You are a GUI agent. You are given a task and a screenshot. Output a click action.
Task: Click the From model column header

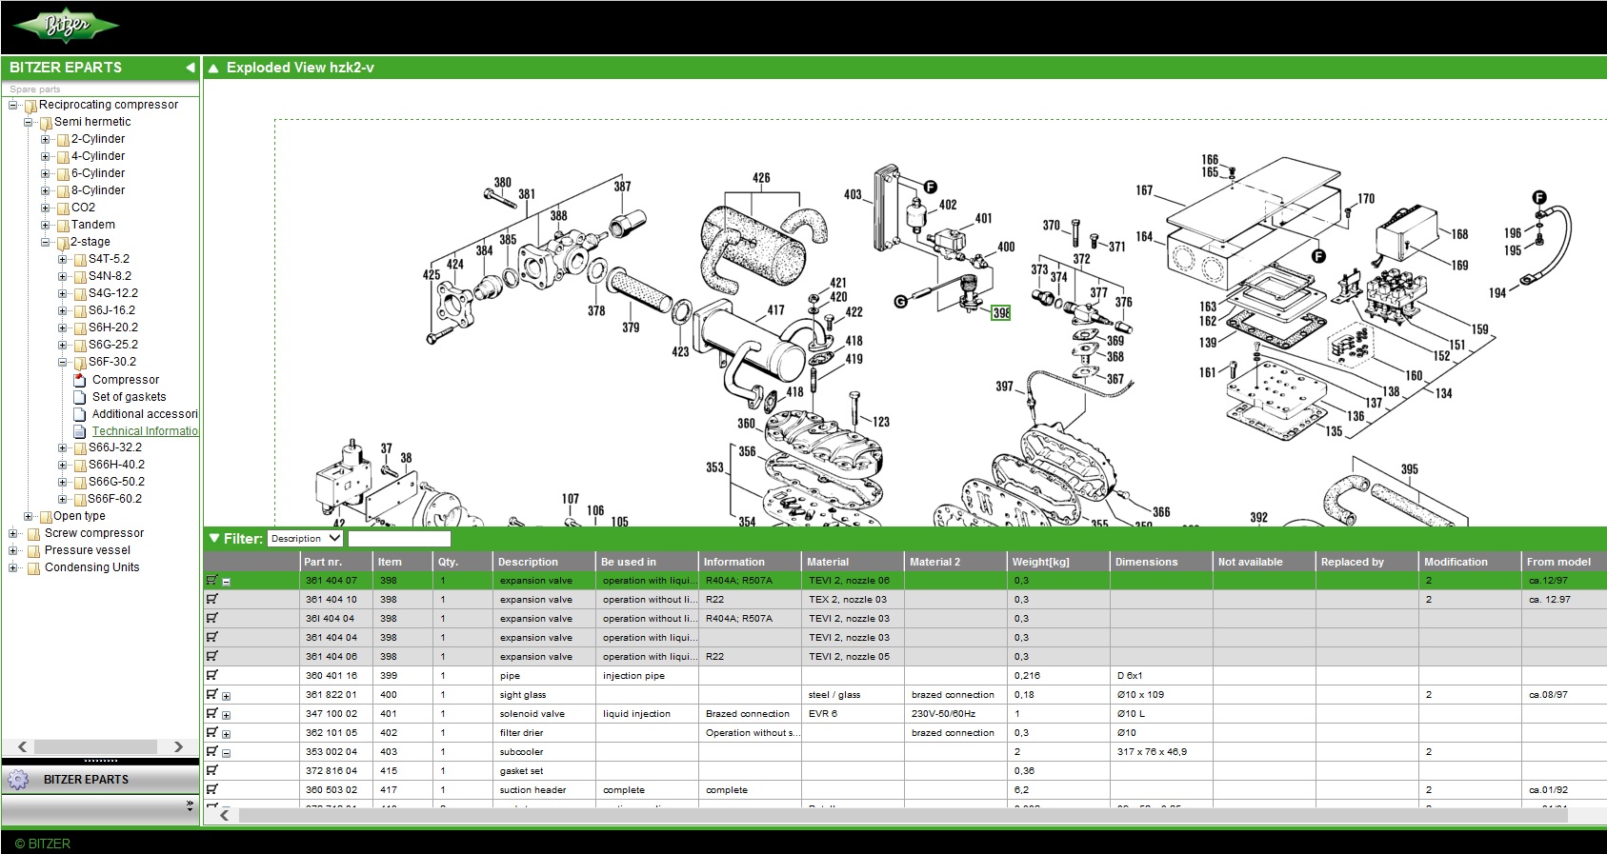[x=1564, y=562]
